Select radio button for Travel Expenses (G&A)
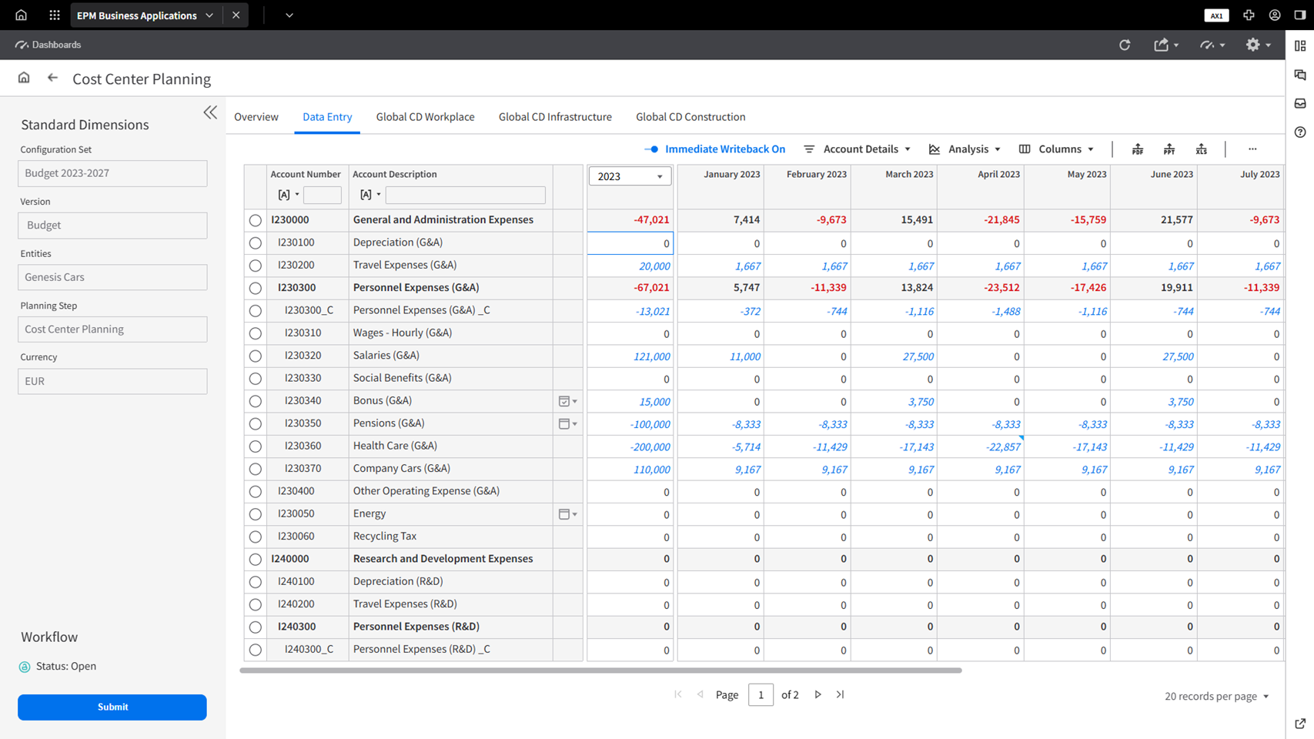 point(256,266)
